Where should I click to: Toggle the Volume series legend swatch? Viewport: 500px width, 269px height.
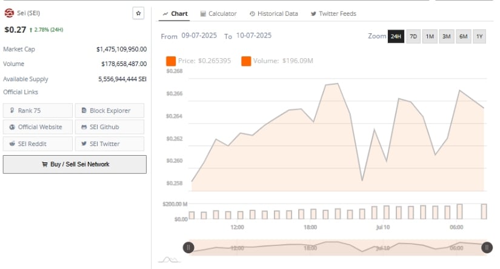(246, 61)
